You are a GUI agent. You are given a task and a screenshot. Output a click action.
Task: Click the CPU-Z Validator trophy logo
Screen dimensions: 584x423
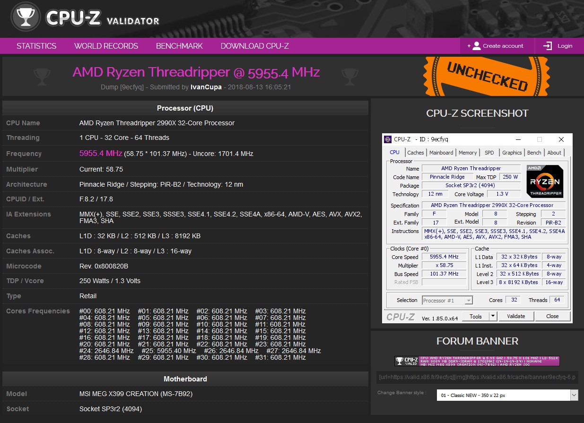point(26,17)
